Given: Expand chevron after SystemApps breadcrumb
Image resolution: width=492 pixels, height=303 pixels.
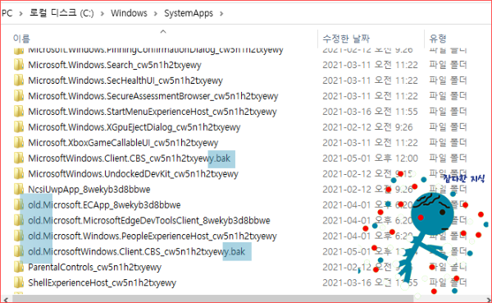Looking at the screenshot, I should tap(221, 13).
